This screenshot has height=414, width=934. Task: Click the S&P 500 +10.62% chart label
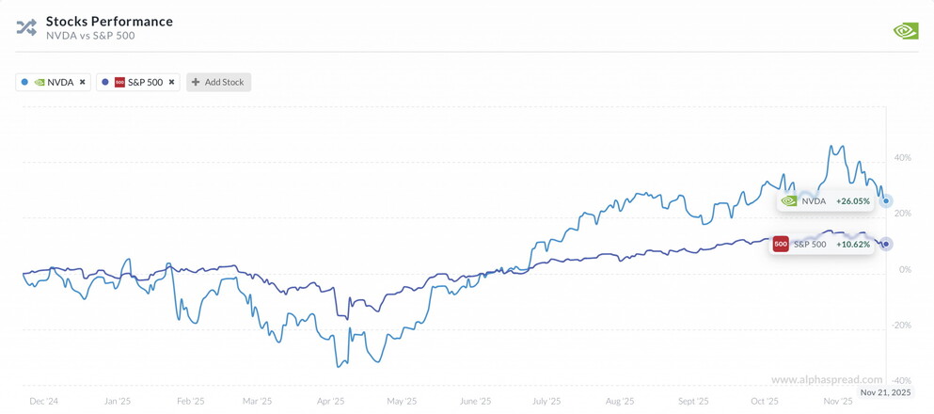[x=822, y=245]
